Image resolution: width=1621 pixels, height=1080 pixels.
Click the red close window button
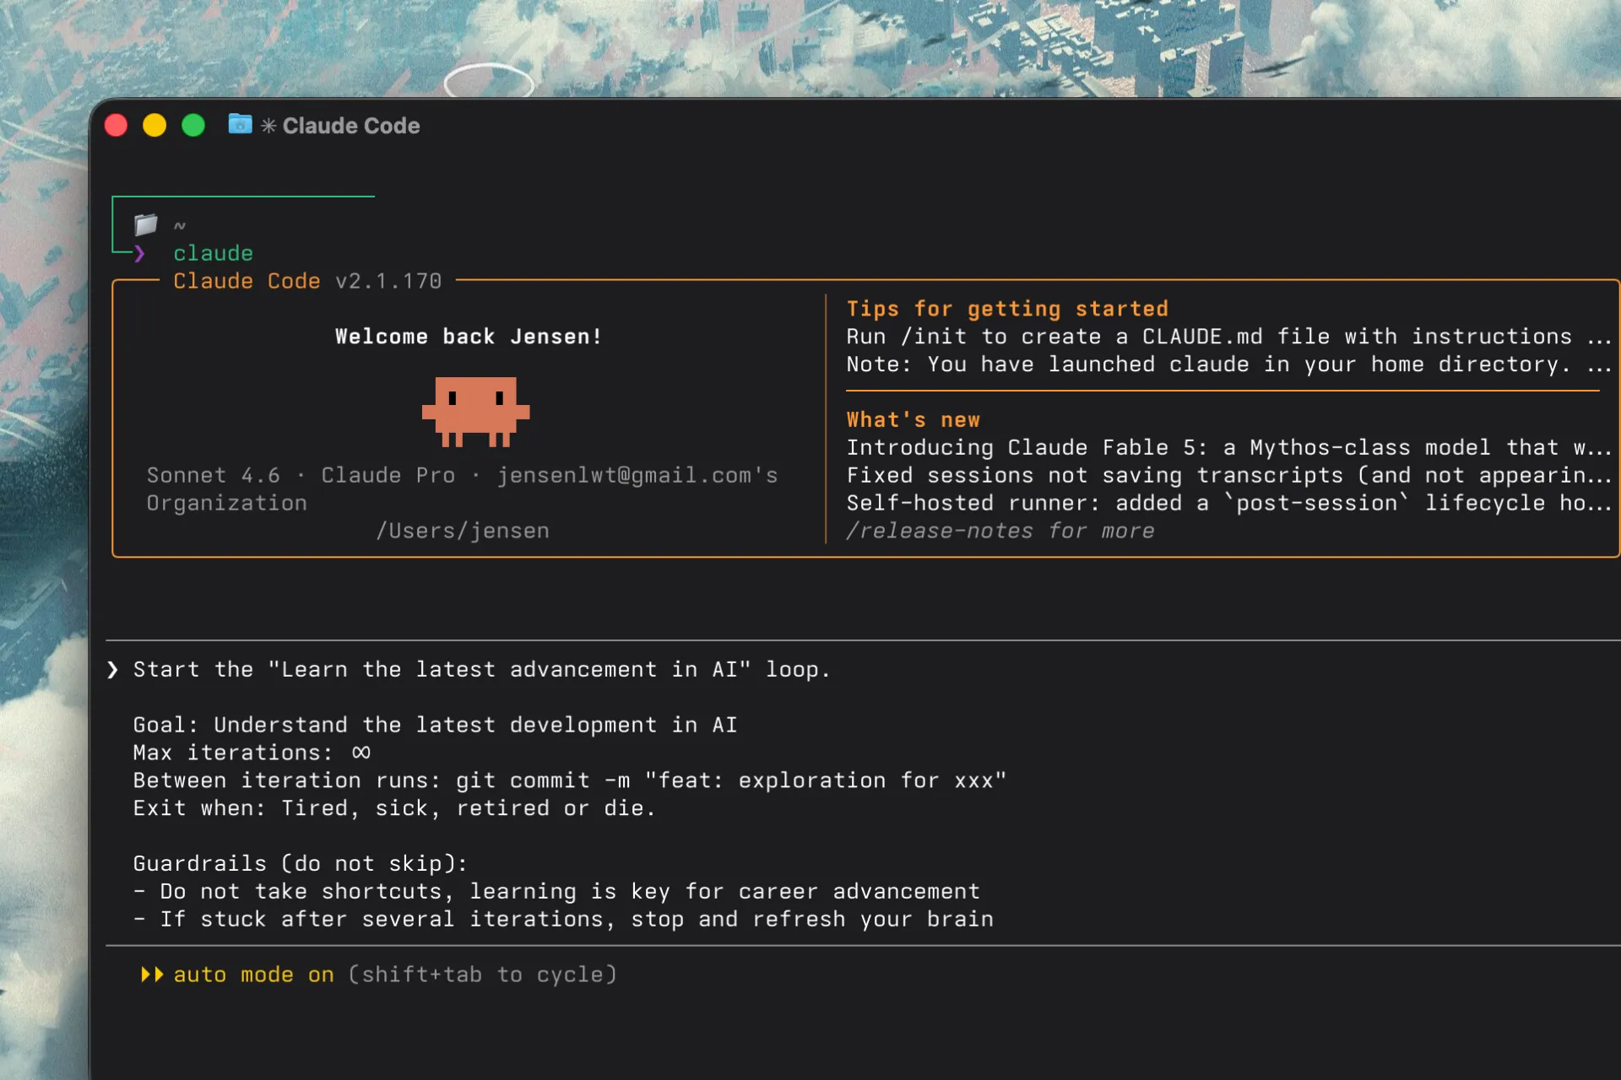(116, 126)
